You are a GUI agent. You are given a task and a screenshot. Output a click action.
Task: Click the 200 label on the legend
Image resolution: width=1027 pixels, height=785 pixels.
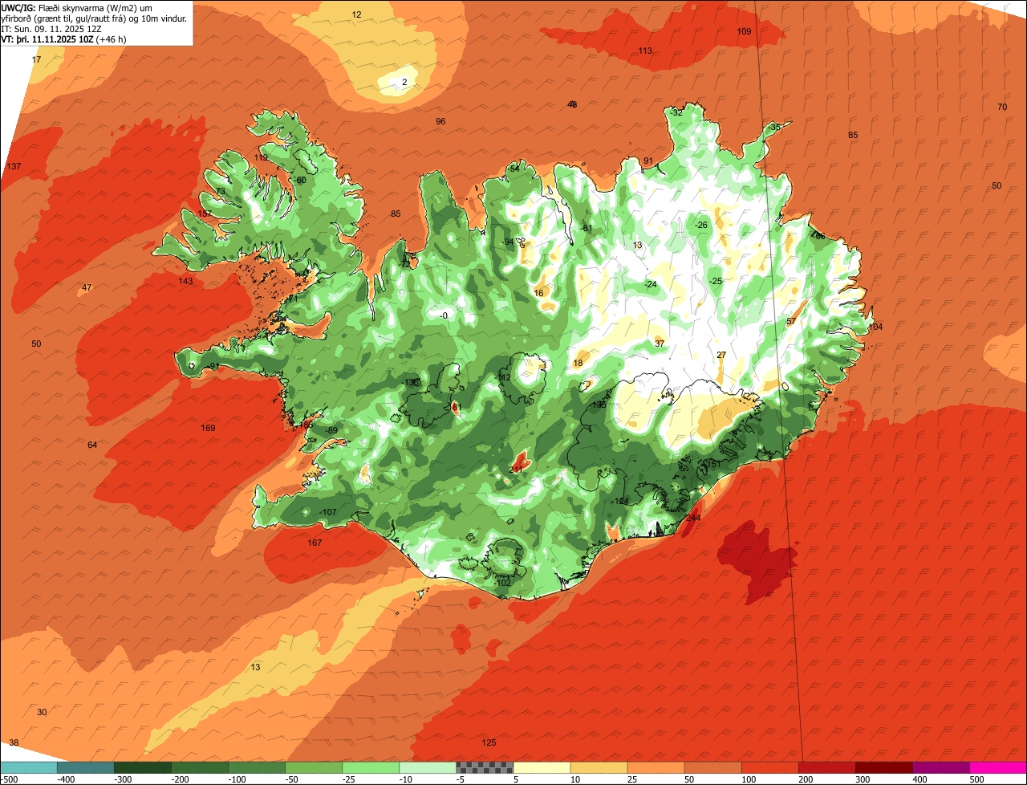(x=806, y=779)
